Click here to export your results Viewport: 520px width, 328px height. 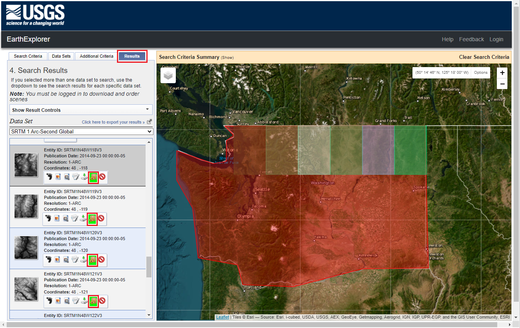click(x=113, y=122)
